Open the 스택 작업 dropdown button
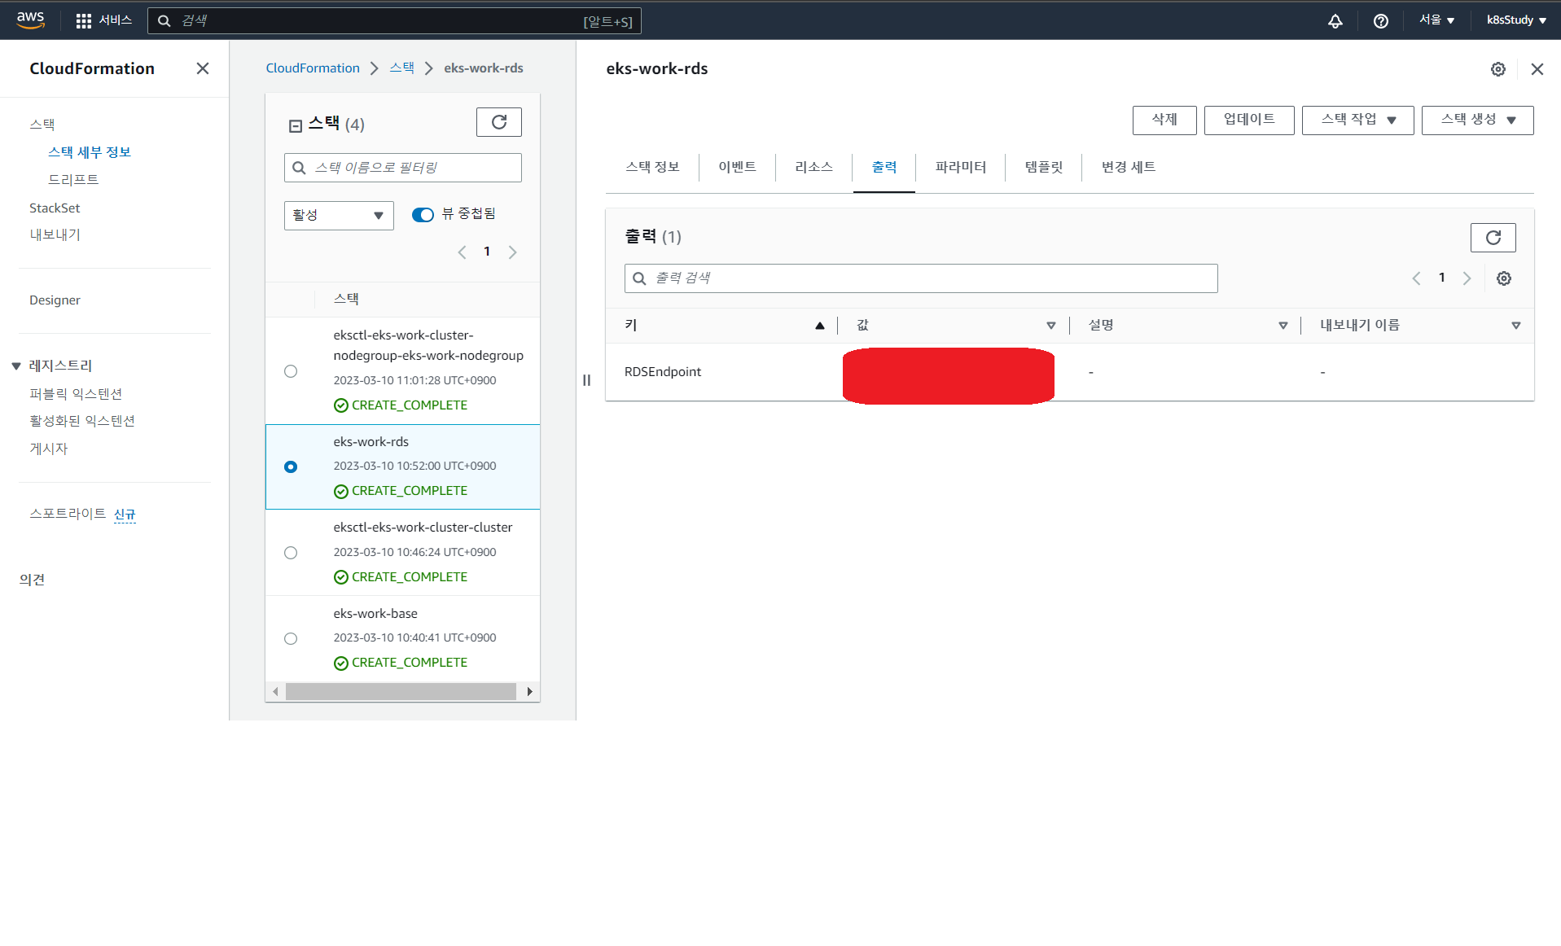The image size is (1561, 946). click(1357, 120)
